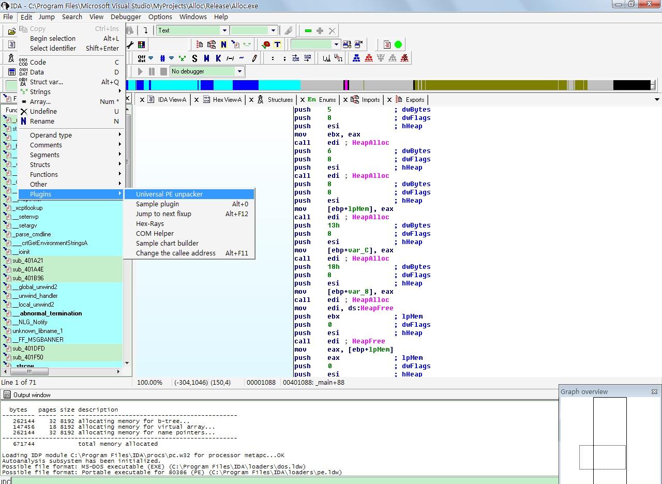Click the bold K toolbar icon
Image resolution: width=662 pixels, height=484 pixels.
218,58
